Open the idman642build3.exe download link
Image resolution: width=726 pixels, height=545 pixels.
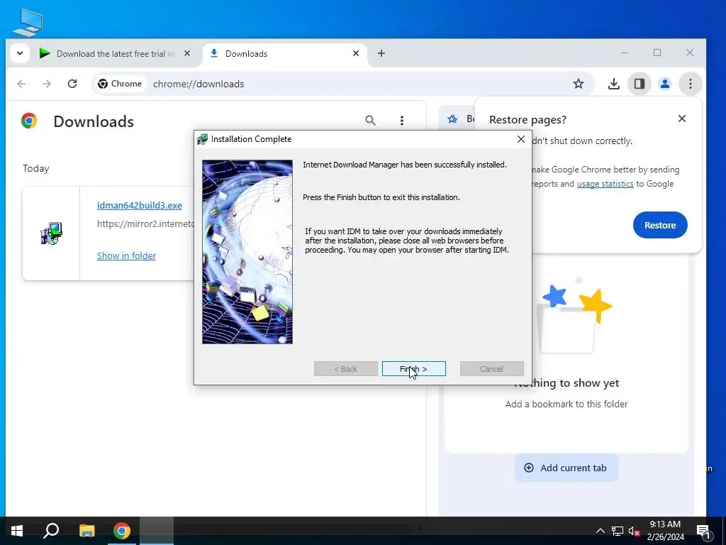140,205
